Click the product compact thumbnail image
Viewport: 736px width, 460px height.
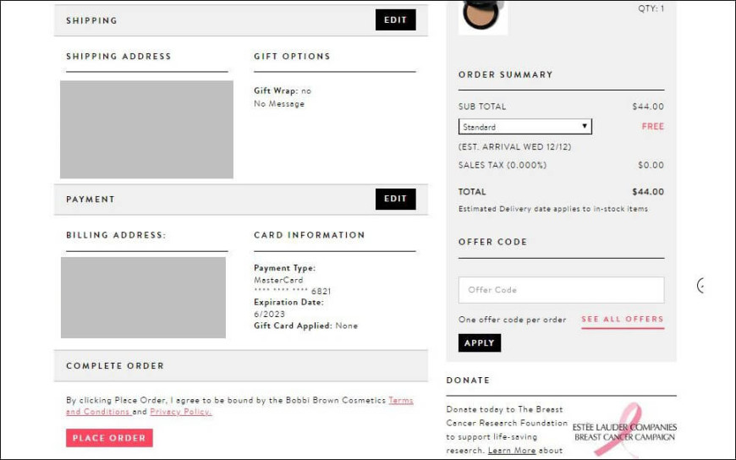(x=482, y=15)
